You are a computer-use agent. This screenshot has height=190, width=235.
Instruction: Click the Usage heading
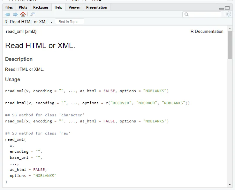click(x=12, y=79)
